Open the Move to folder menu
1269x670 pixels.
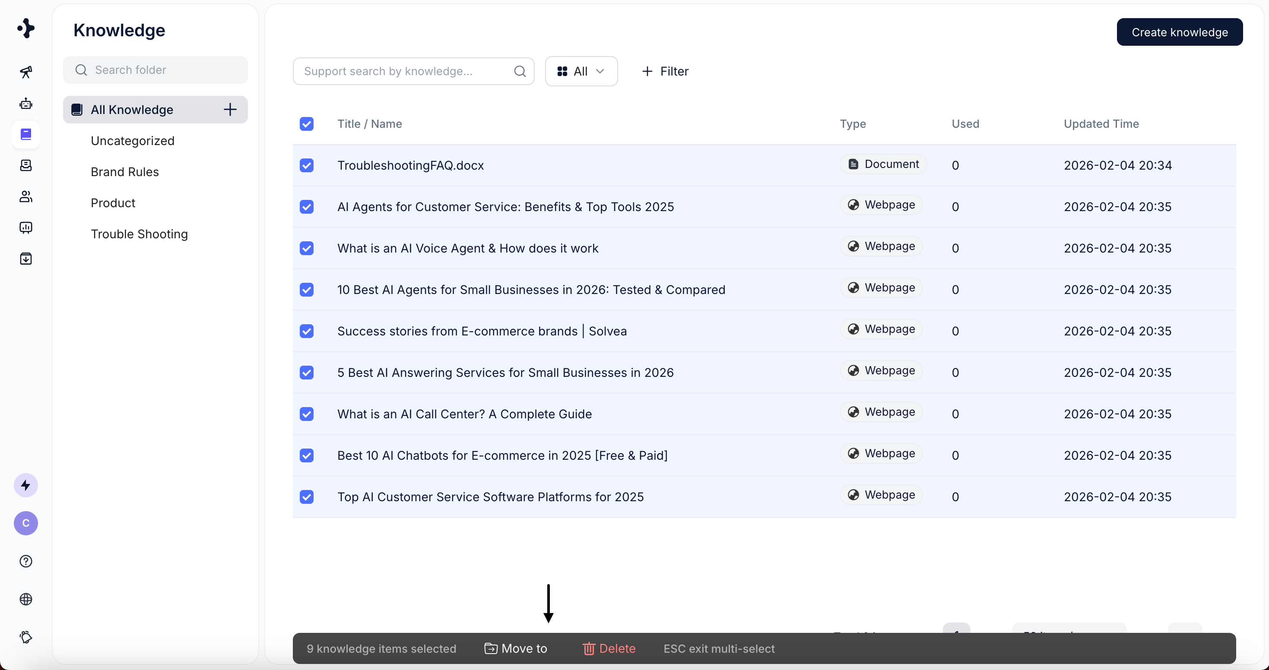point(516,648)
